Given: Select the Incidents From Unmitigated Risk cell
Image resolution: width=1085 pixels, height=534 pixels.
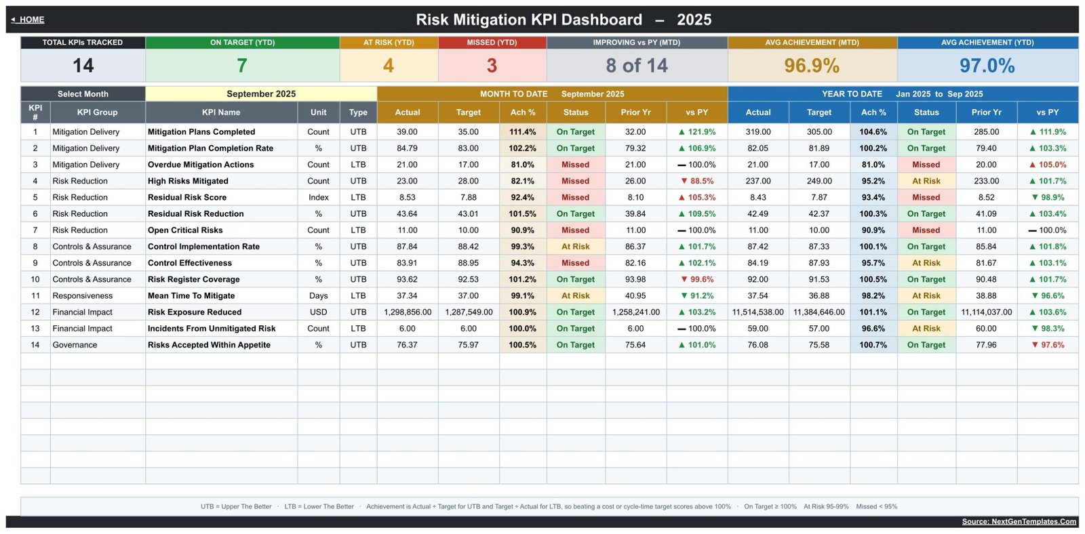Looking at the screenshot, I should (x=221, y=329).
